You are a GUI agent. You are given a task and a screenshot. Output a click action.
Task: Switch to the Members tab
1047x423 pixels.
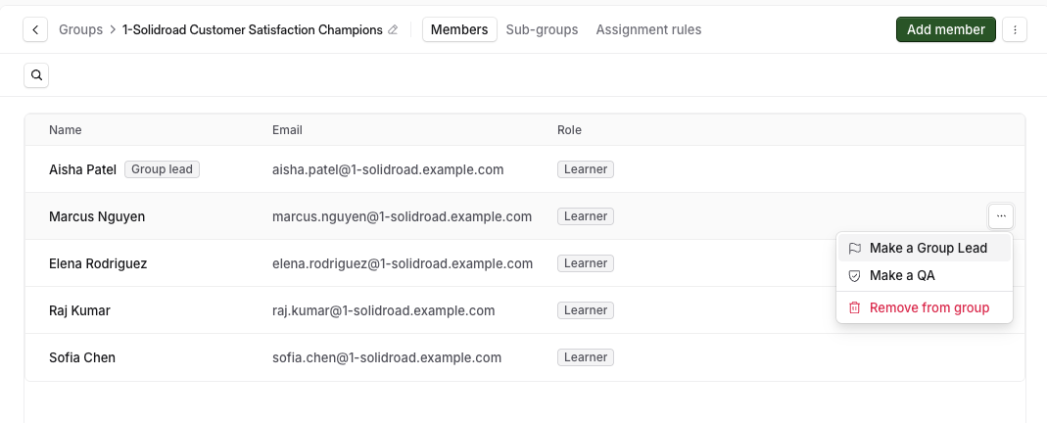coord(459,30)
